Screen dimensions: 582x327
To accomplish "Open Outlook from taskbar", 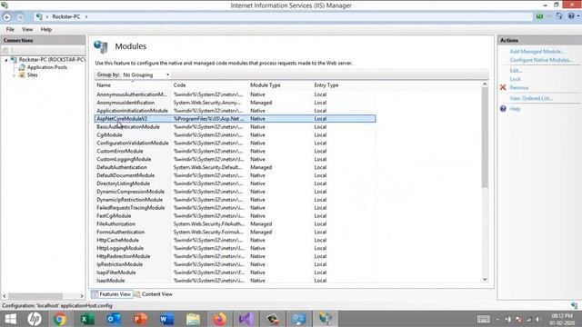I will pos(114,319).
